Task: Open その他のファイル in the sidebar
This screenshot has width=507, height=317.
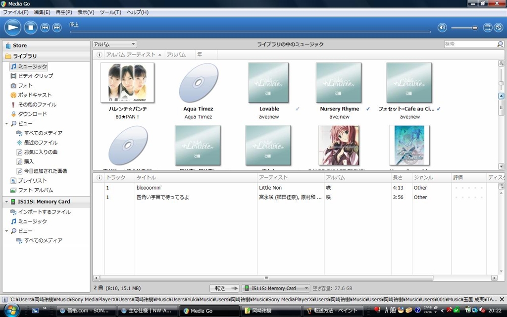Action: (33, 105)
